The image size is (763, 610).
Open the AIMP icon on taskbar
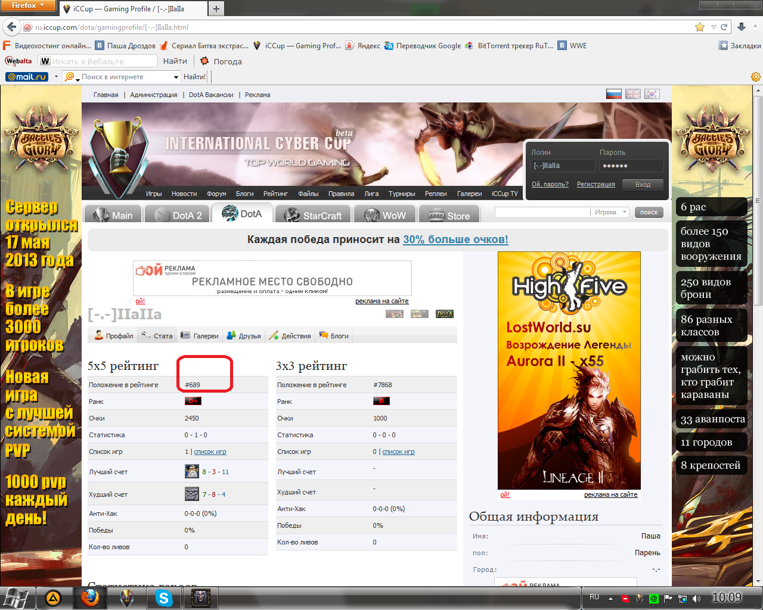(x=53, y=597)
